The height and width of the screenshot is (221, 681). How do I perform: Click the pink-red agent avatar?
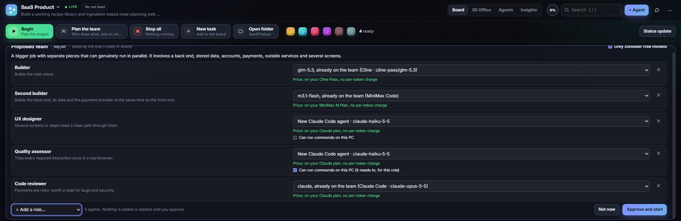[315, 31]
